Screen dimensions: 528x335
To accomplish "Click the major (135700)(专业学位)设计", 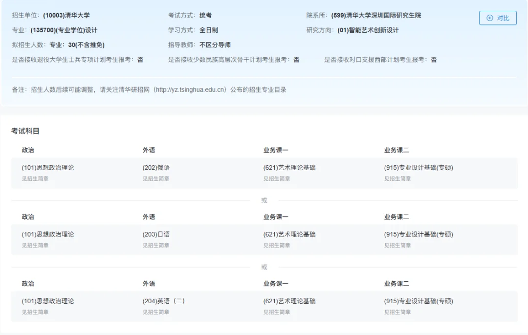I will coord(64,30).
